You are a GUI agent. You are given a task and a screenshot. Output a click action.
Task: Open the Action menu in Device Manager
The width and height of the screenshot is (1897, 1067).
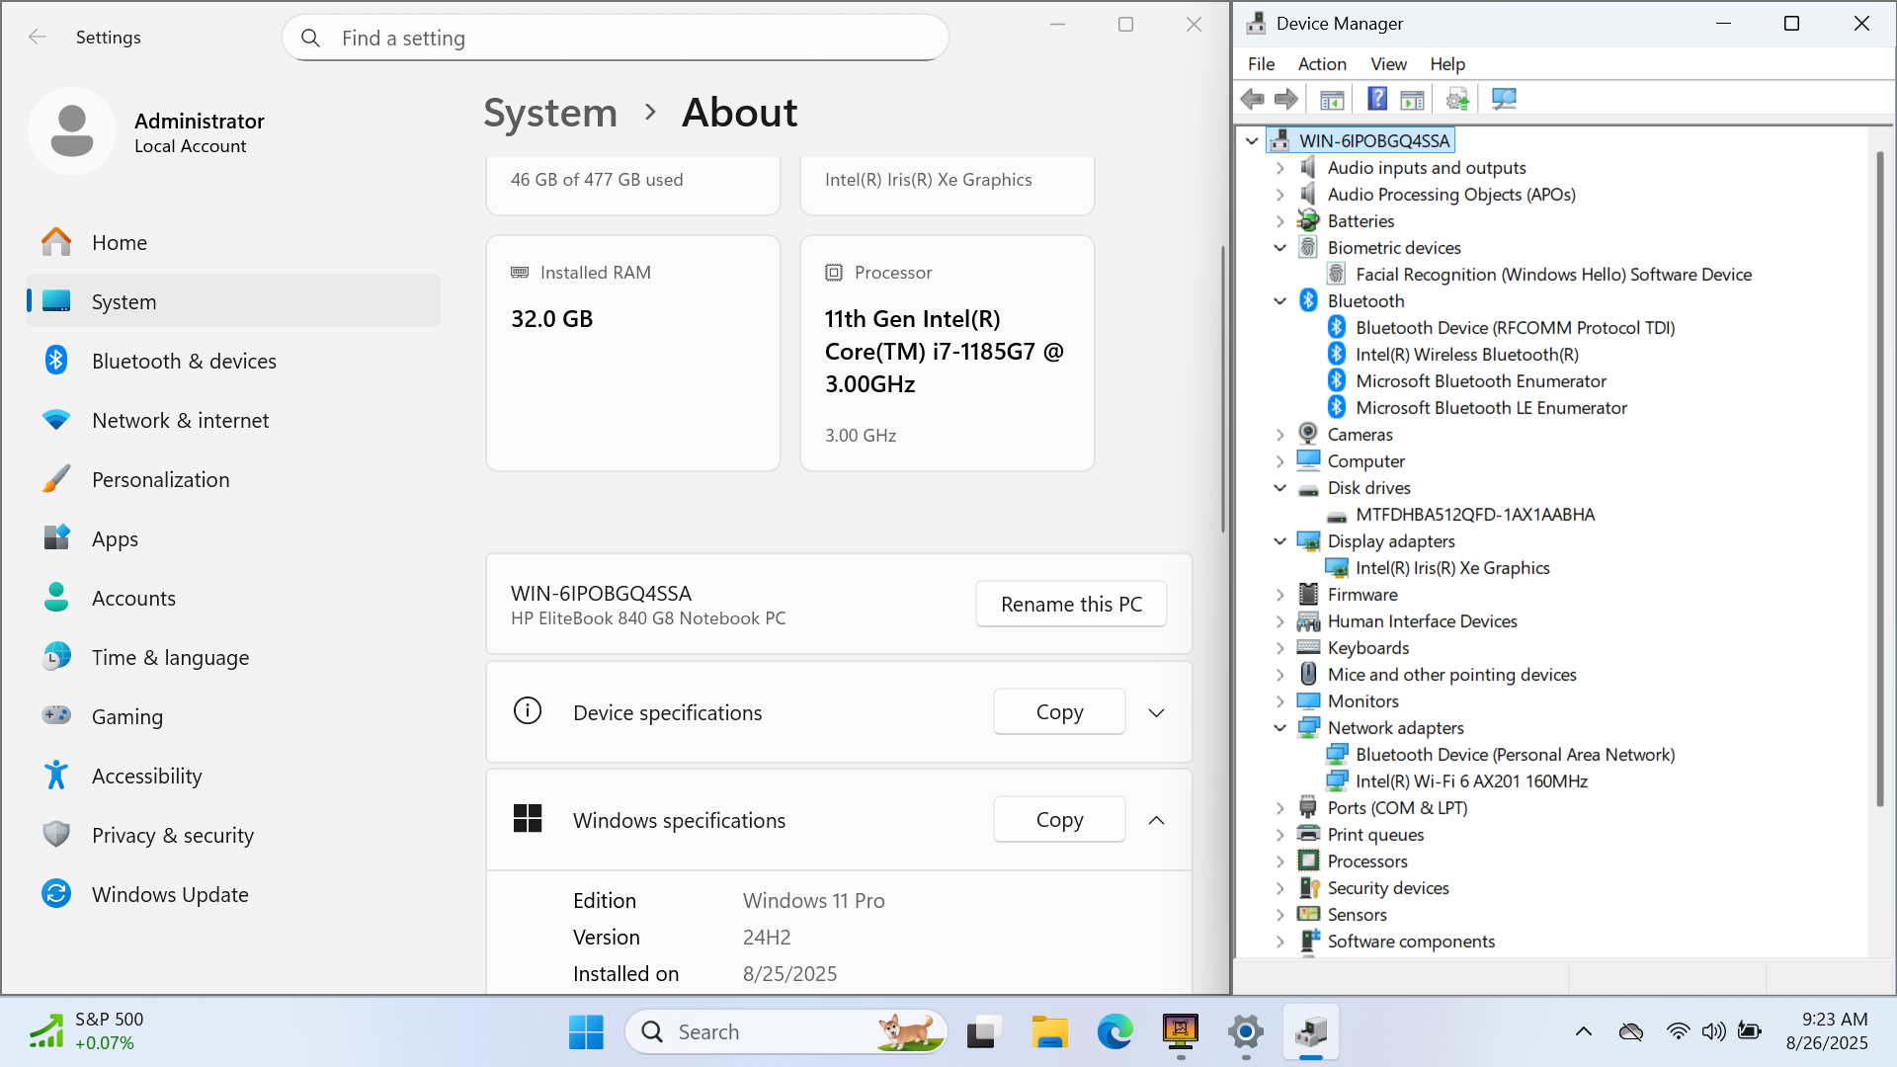point(1322,64)
